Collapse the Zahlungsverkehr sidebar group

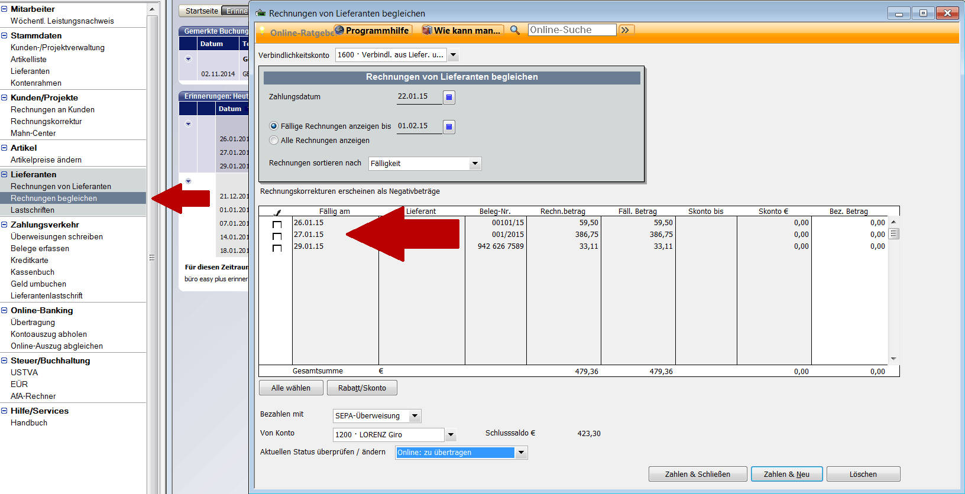click(5, 225)
